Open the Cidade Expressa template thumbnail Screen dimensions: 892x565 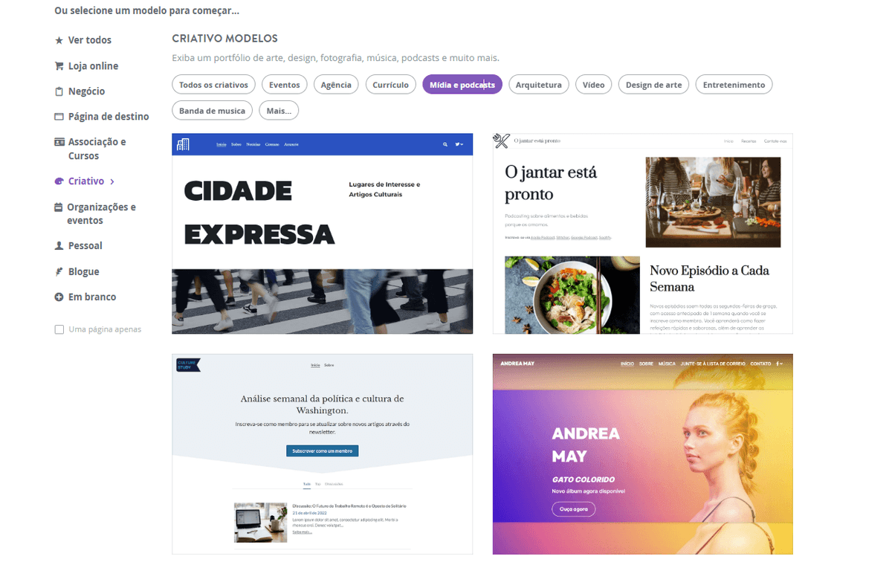point(323,233)
